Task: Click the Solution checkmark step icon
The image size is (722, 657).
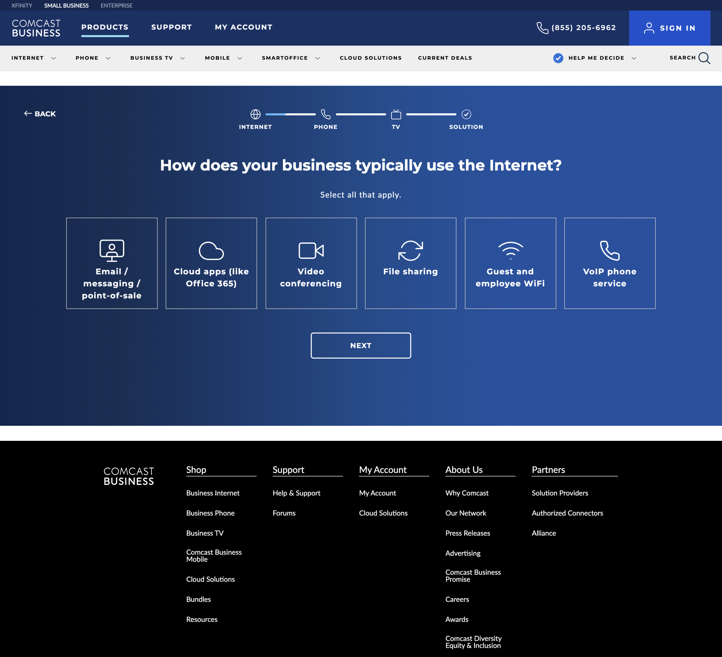Action: point(466,115)
